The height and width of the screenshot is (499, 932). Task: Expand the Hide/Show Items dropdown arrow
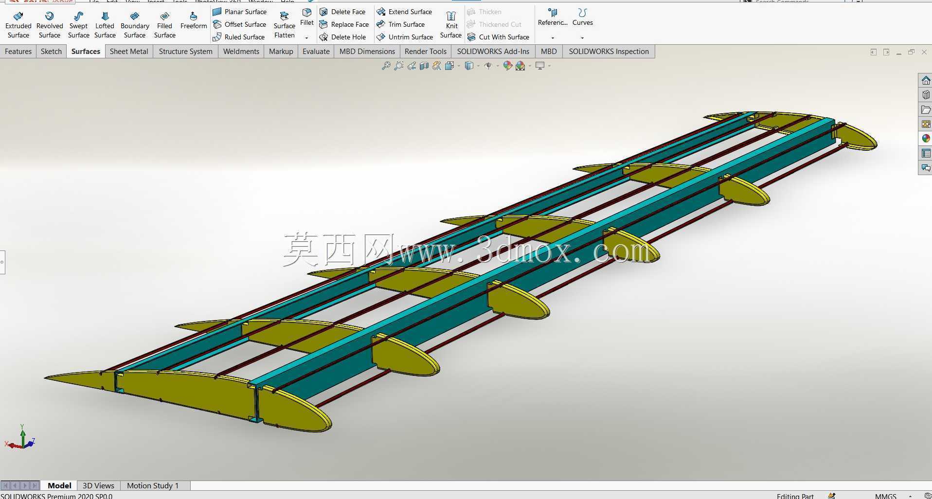[498, 66]
